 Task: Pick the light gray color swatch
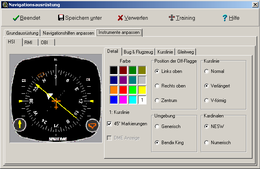(142, 80)
